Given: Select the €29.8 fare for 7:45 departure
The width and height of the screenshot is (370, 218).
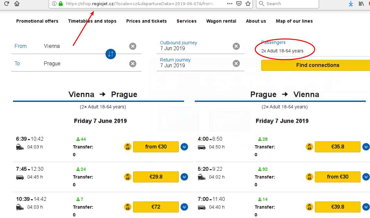Looking at the screenshot, I should pos(156,177).
